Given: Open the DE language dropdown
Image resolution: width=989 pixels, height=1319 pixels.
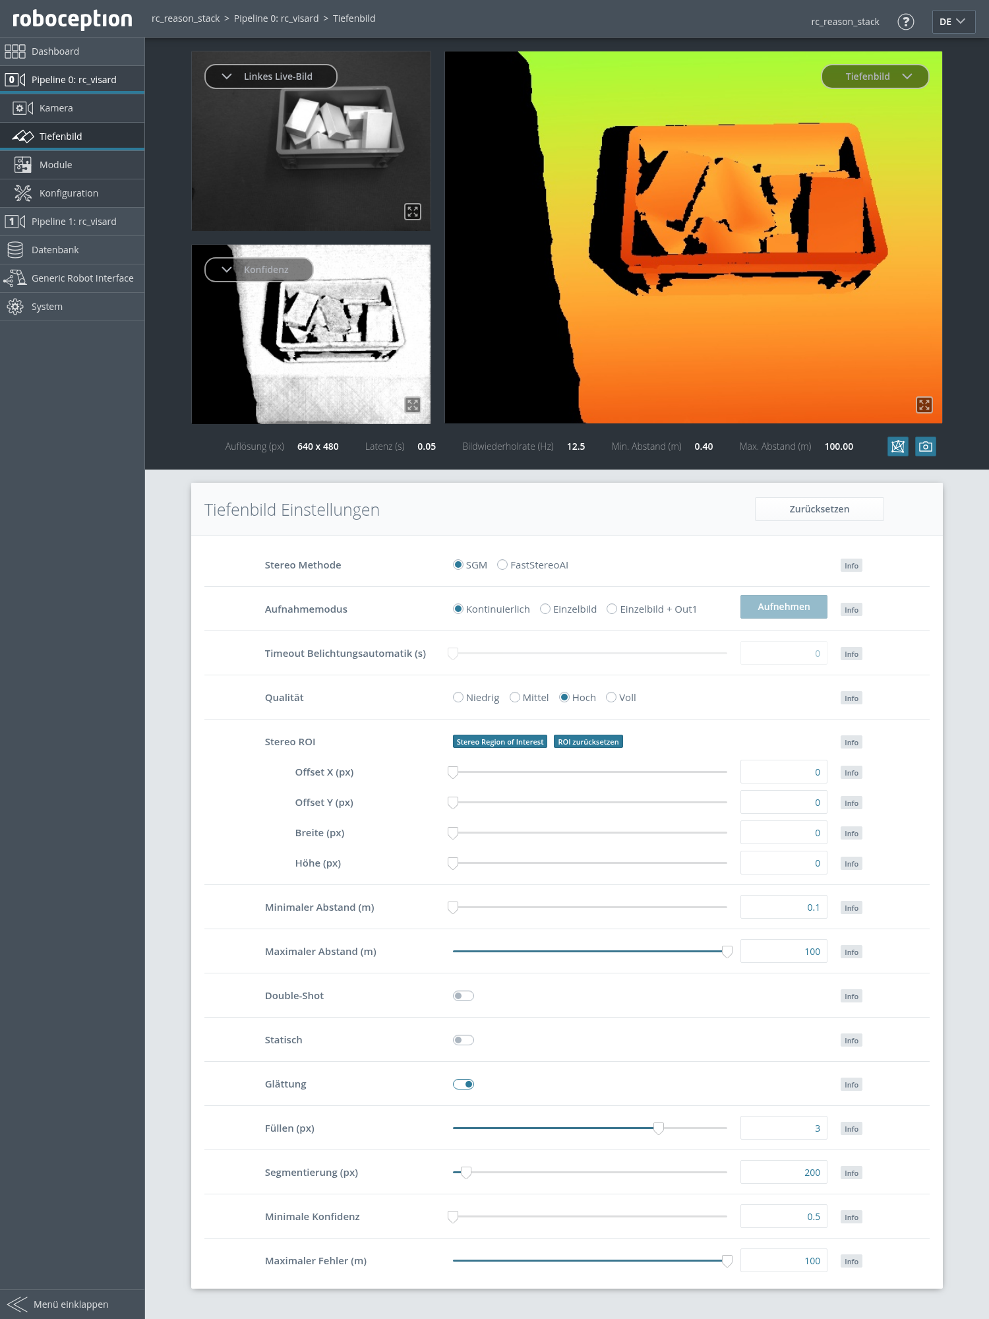Looking at the screenshot, I should point(953,22).
